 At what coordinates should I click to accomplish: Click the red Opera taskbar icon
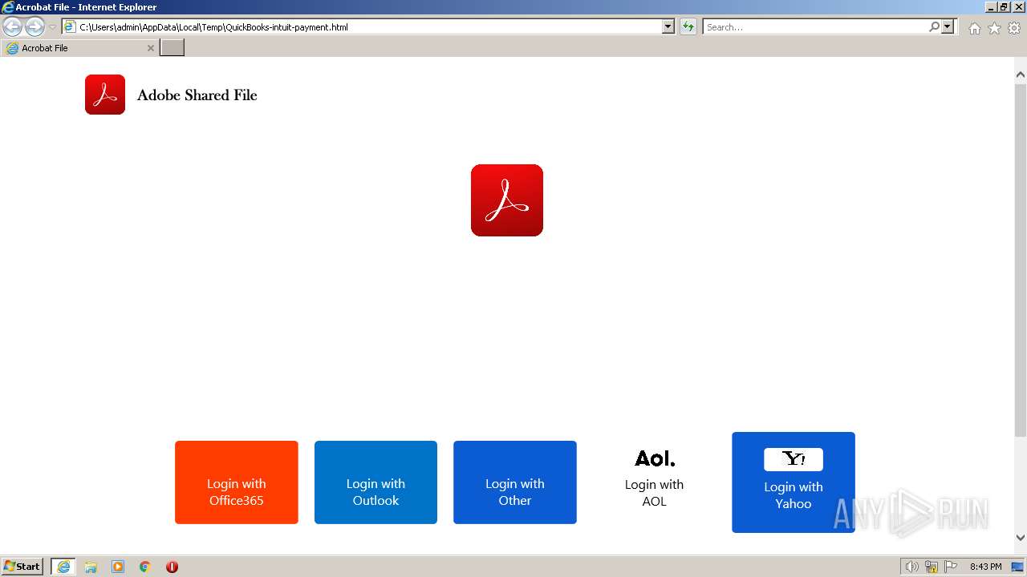click(172, 567)
